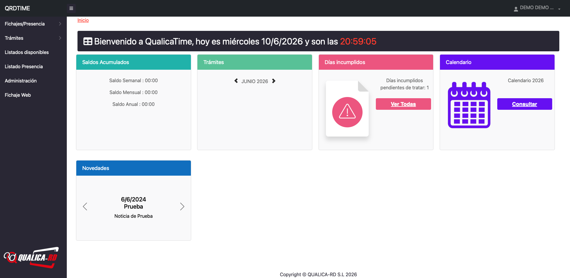The image size is (570, 278).
Task: Click the Copyright QUALICA-RD footer text
Action: [318, 274]
